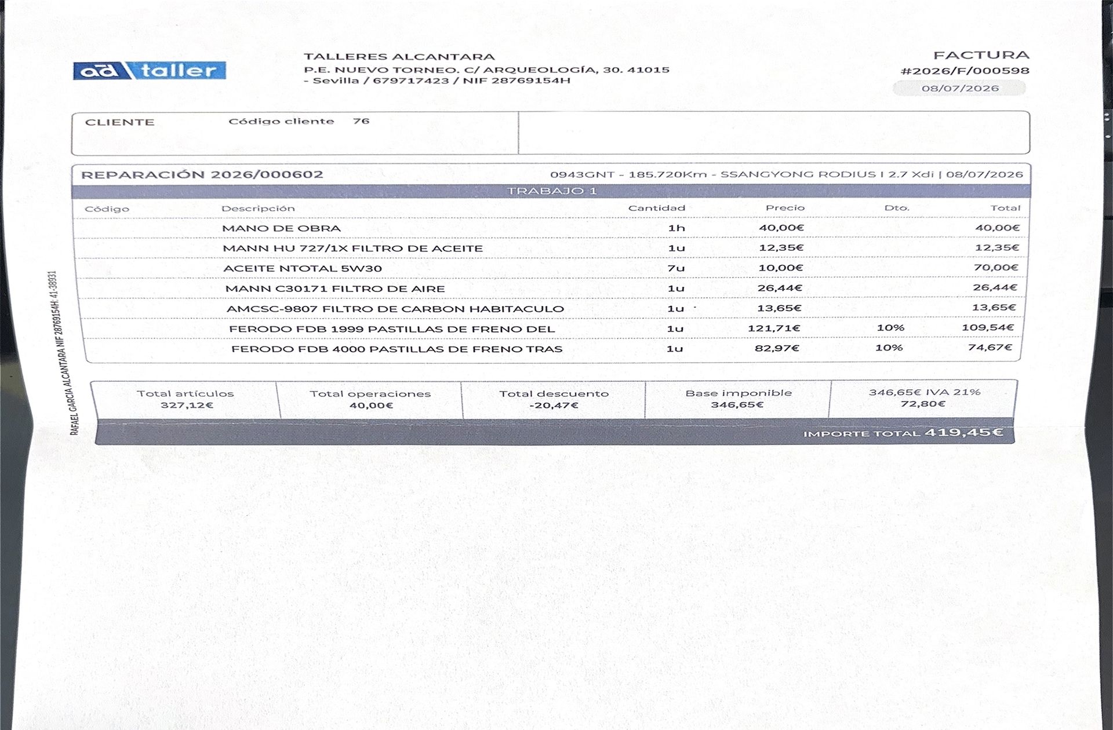The width and height of the screenshot is (1113, 730).
Task: Select the company address line with ARQUEOLOGÍA
Action: [x=486, y=70]
